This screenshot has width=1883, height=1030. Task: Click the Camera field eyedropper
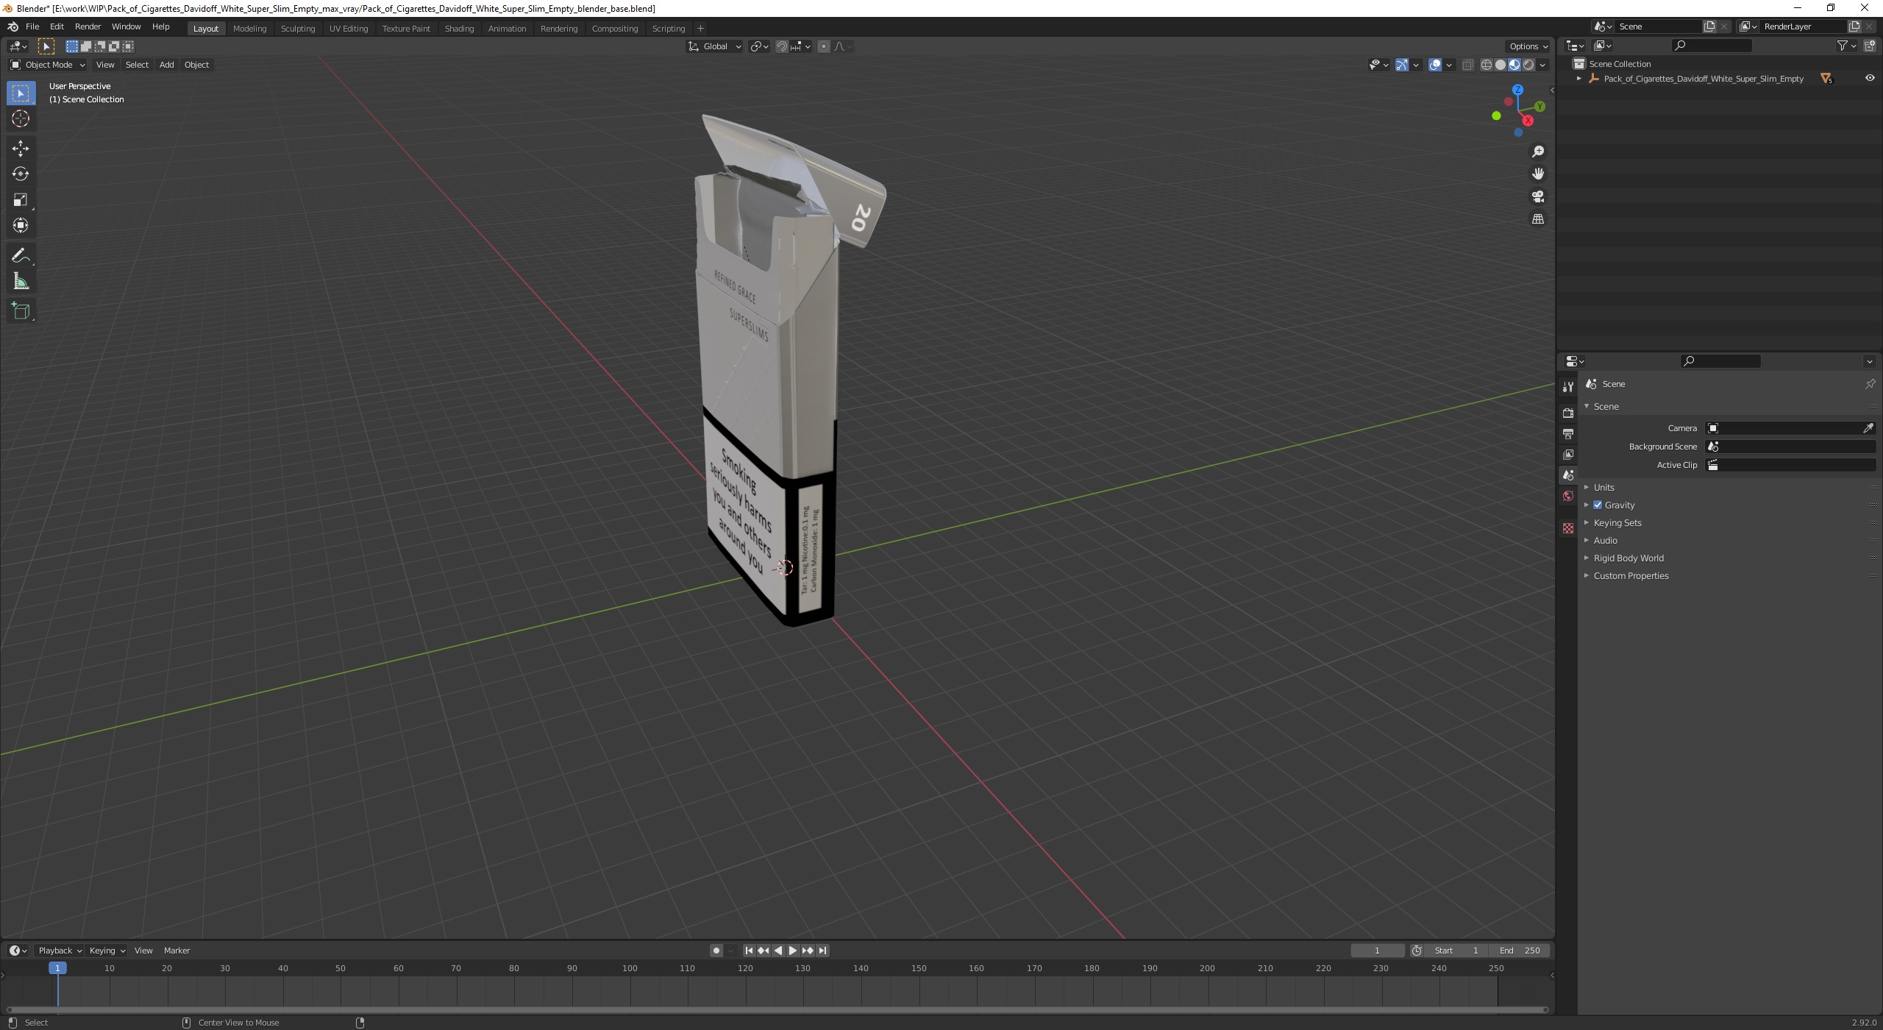click(x=1868, y=428)
